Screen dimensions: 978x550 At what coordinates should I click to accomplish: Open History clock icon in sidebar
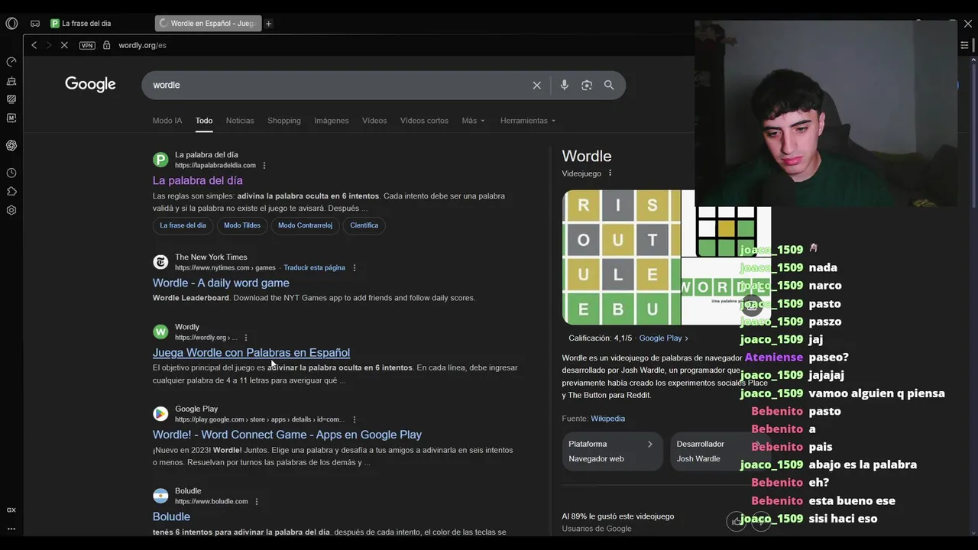[x=11, y=173]
